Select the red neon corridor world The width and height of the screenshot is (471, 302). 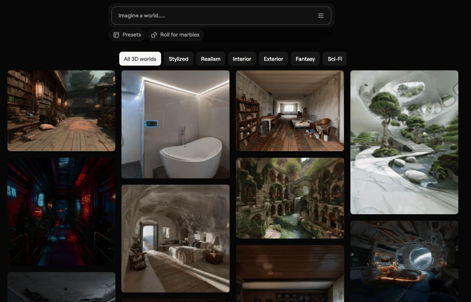pyautogui.click(x=61, y=212)
